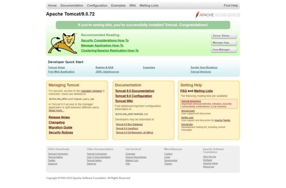Visit the Apache Home link
The image size is (286, 188).
click(x=210, y=163)
